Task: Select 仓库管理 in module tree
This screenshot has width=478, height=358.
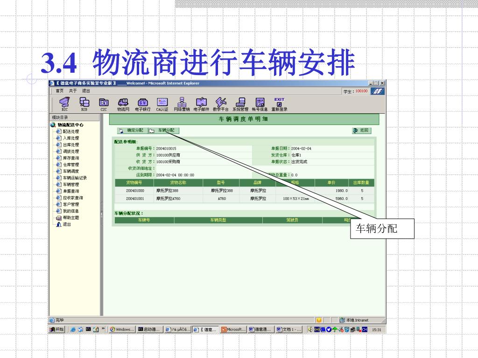Action: (x=71, y=165)
